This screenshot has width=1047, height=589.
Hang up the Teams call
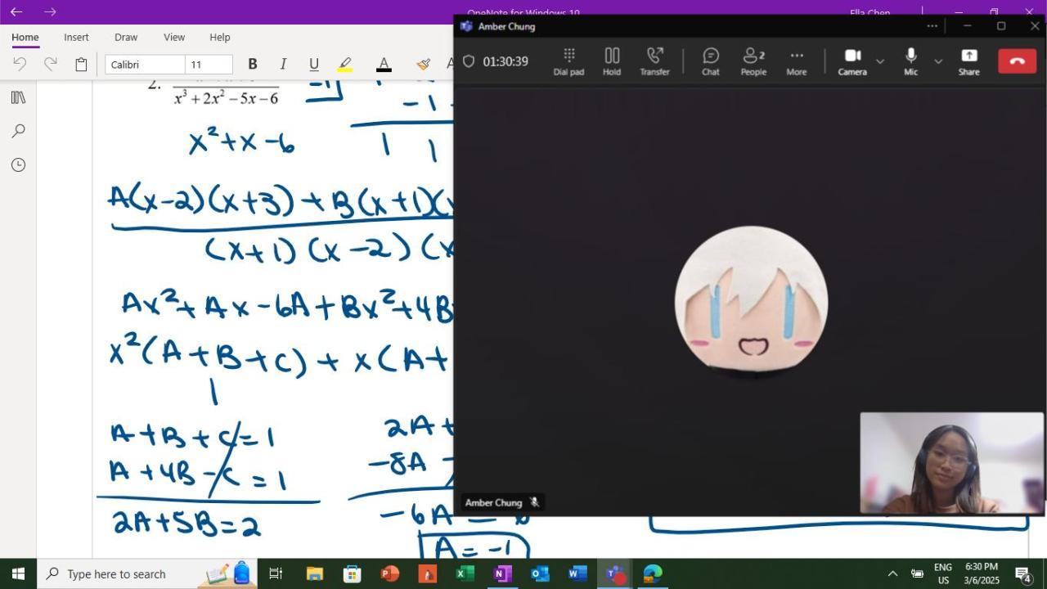coord(1017,61)
